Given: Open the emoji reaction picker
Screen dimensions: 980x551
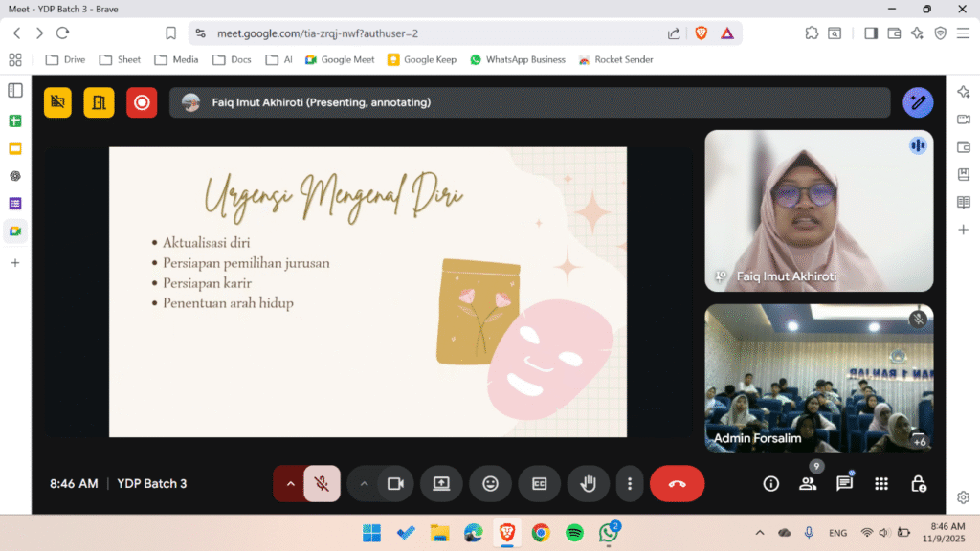Looking at the screenshot, I should click(490, 484).
